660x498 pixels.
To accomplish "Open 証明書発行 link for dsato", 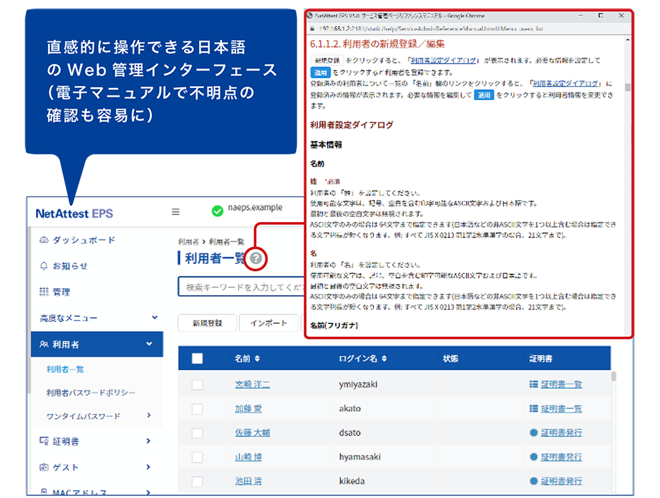I will point(561,433).
